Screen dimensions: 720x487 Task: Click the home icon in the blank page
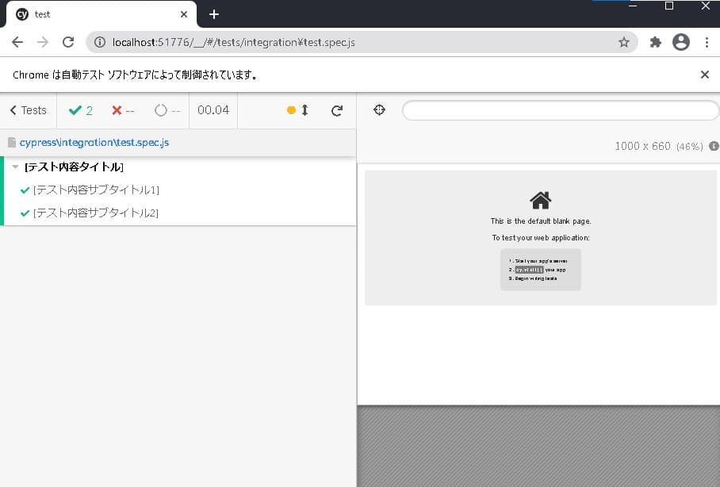tap(541, 201)
